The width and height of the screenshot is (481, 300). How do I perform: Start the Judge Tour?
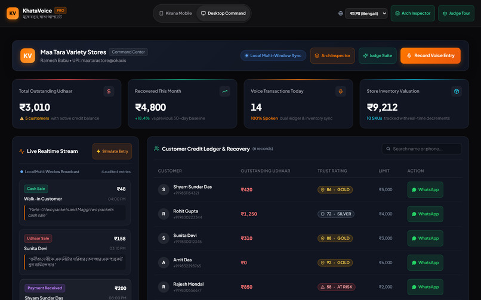point(456,14)
